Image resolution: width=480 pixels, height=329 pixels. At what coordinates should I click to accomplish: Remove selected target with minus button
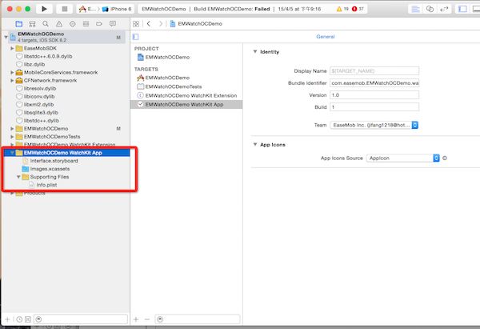tap(147, 319)
